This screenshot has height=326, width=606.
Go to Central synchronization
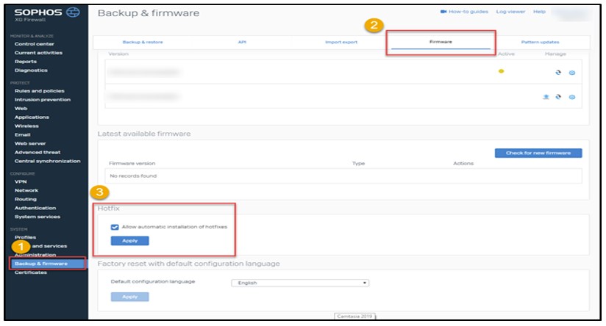point(48,162)
